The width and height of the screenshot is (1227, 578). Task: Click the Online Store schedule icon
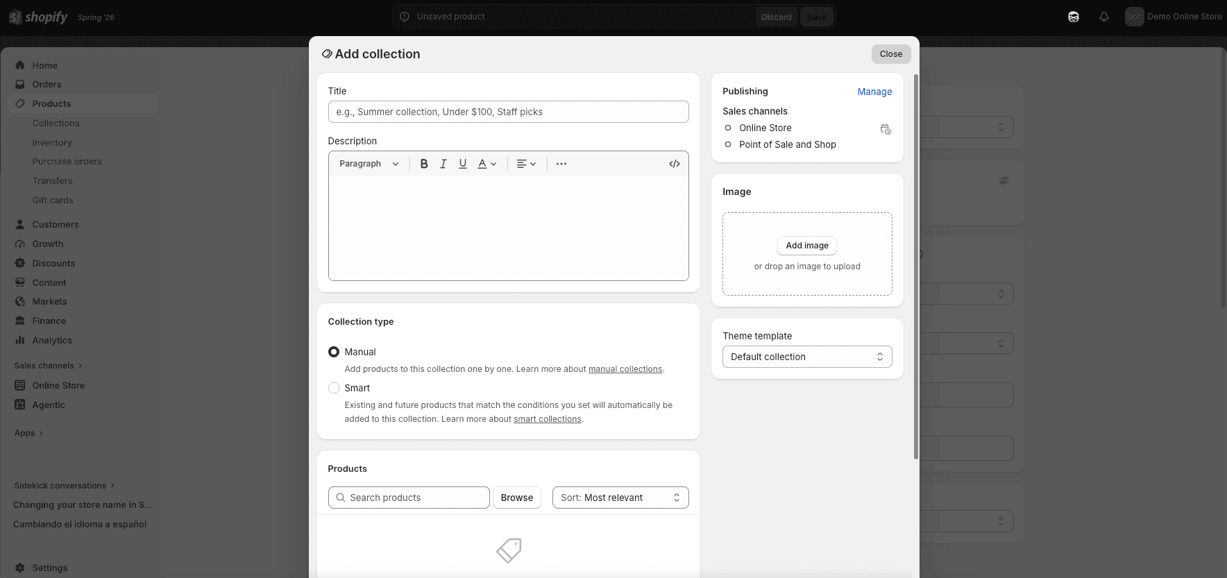886,129
